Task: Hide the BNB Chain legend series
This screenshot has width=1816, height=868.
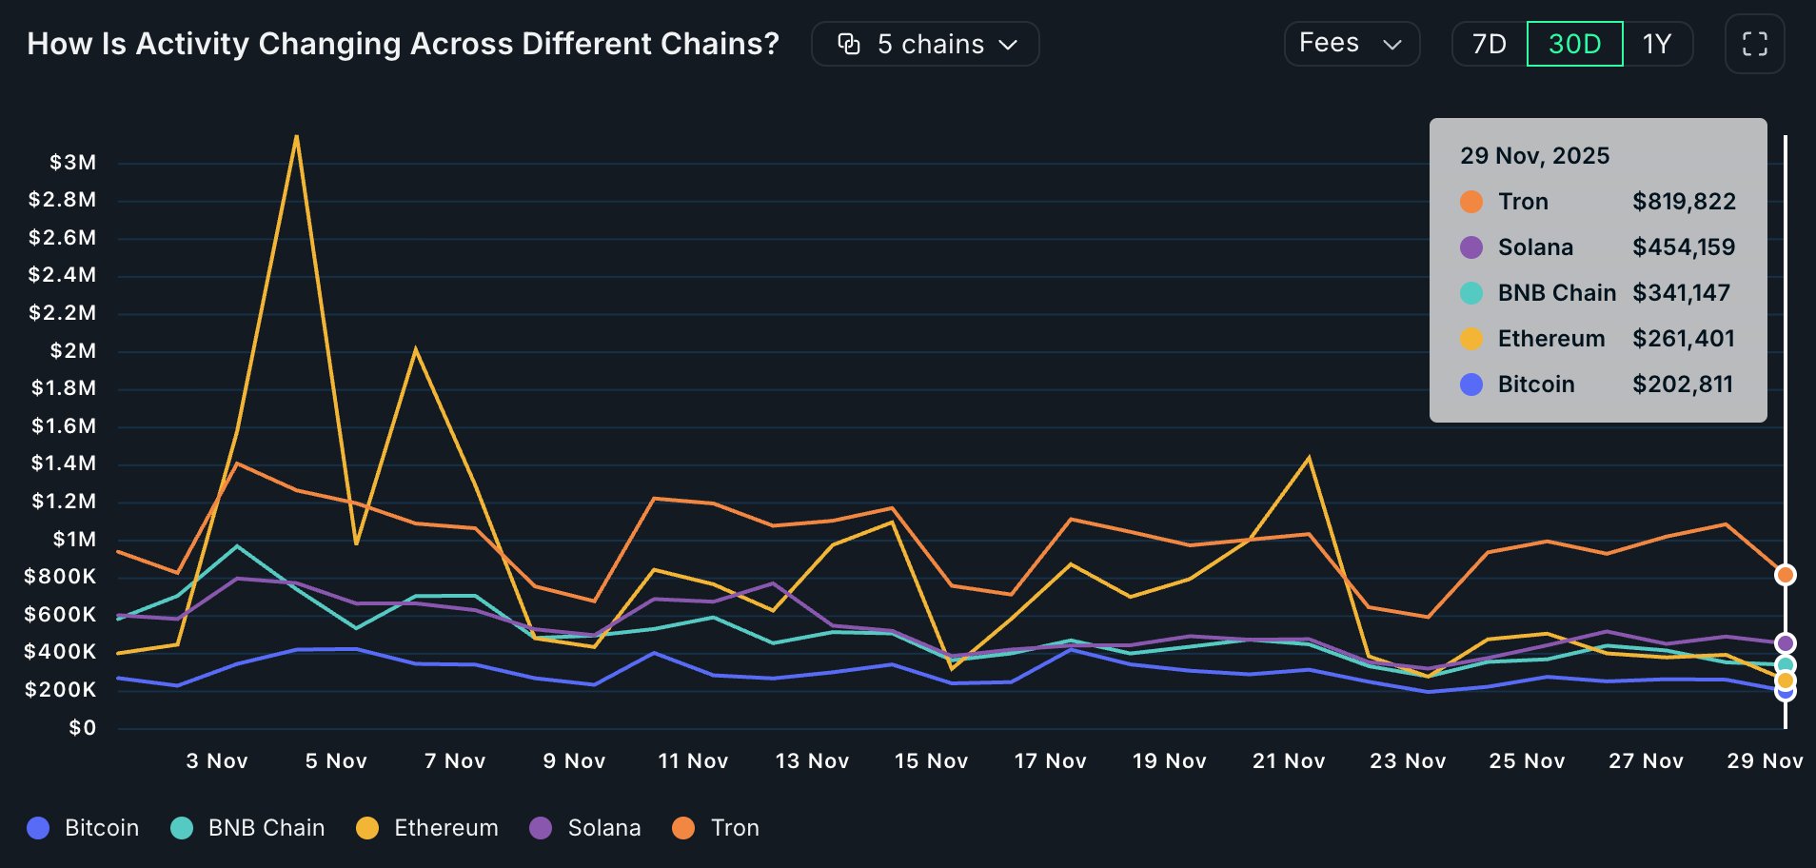Action: coord(248,828)
